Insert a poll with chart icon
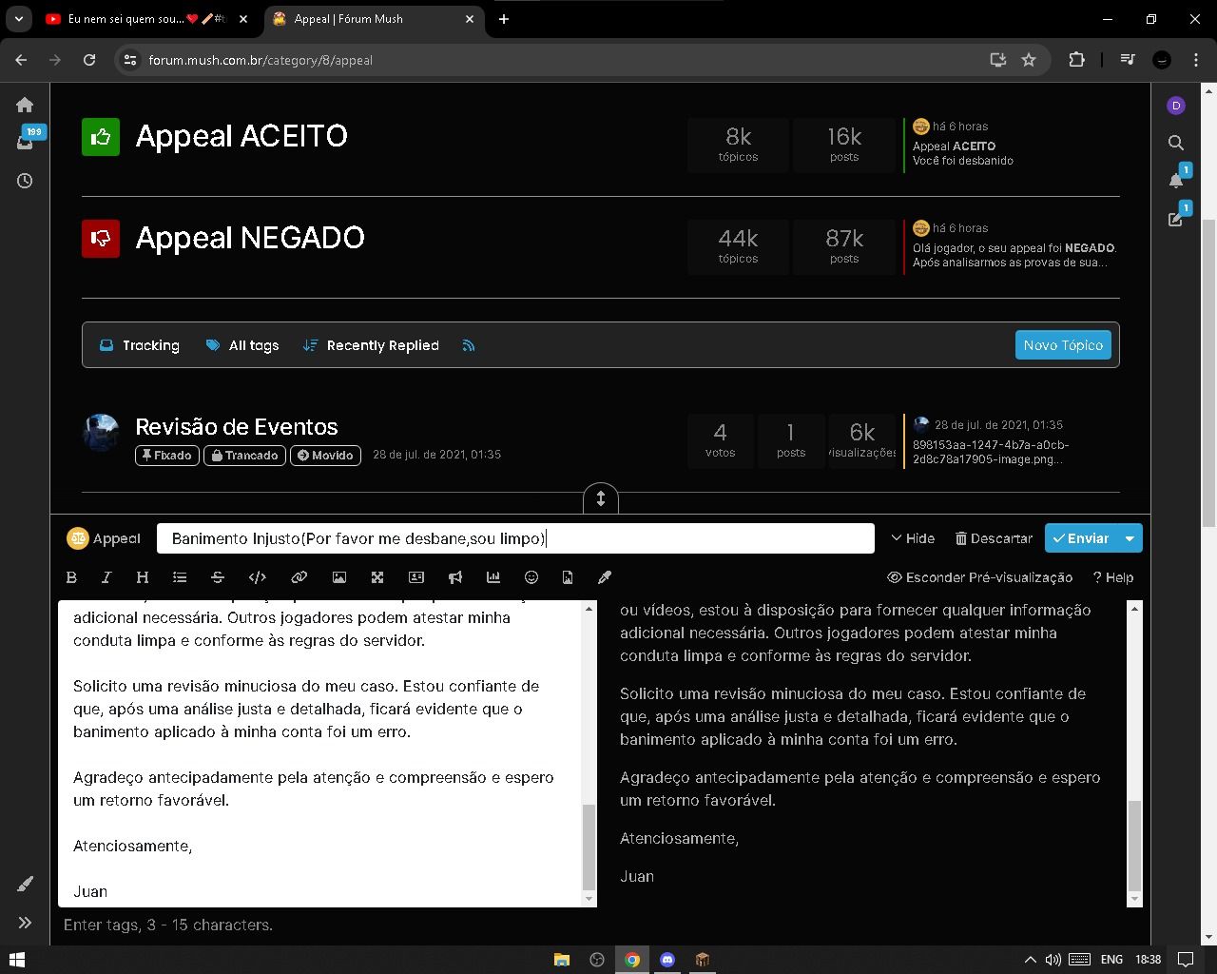 [x=493, y=577]
